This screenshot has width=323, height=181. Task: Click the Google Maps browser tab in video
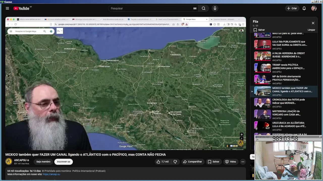pos(194,19)
